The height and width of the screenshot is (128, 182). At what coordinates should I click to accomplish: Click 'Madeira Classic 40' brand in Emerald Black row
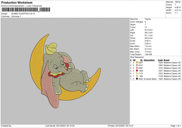172,79
